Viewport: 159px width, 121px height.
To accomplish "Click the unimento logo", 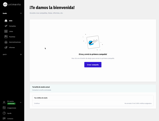I will (12, 5).
